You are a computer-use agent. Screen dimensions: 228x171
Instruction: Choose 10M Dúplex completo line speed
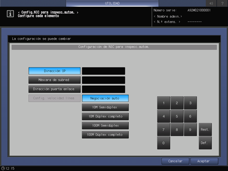pyautogui.click(x=105, y=116)
